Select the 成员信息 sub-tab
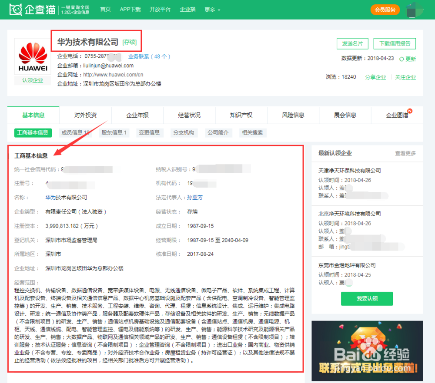This screenshot has width=435, height=383. click(x=75, y=132)
